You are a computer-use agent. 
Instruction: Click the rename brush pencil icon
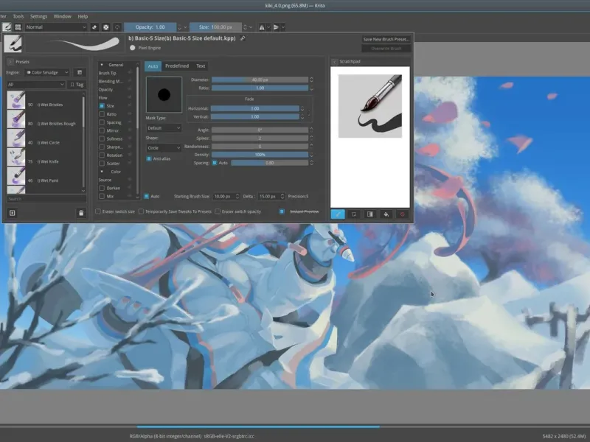(243, 38)
